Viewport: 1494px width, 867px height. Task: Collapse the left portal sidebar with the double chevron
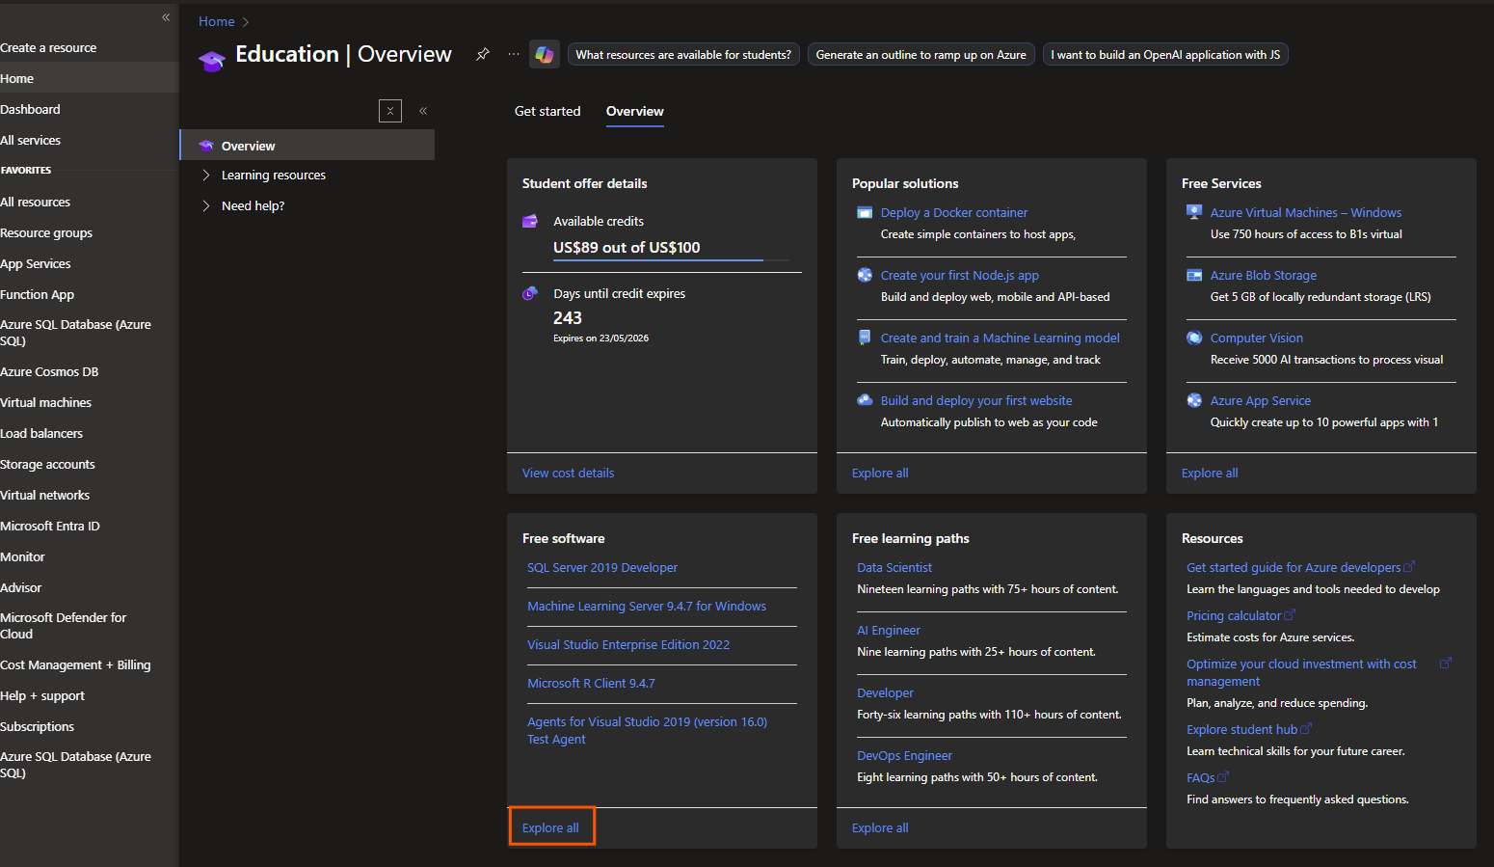pyautogui.click(x=166, y=17)
